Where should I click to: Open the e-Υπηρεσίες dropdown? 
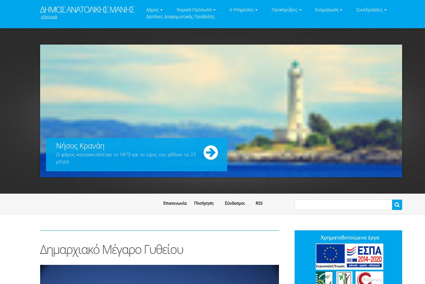click(244, 10)
